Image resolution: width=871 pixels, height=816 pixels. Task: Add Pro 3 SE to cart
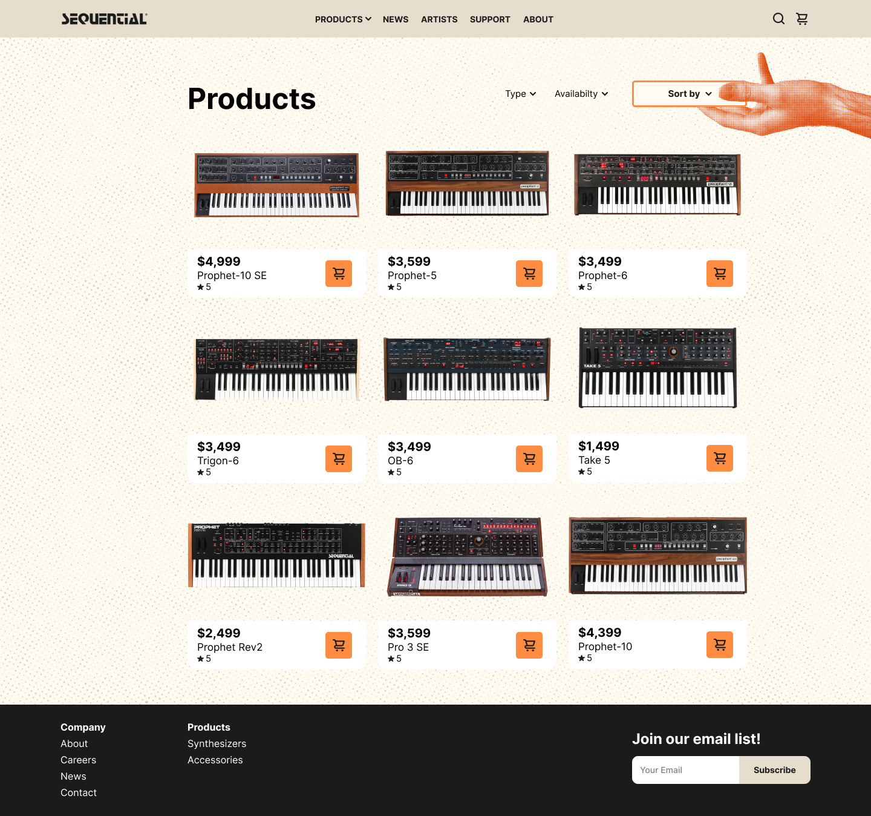(529, 645)
